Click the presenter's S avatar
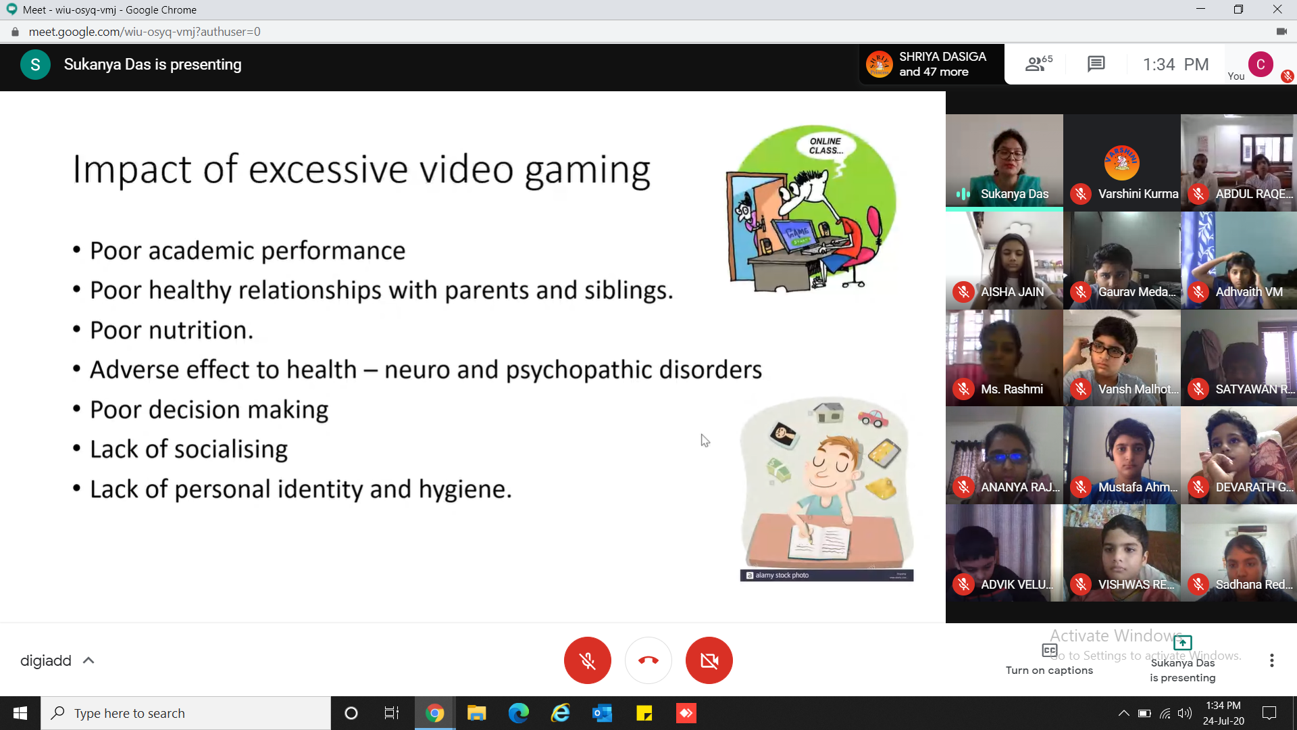 (35, 64)
